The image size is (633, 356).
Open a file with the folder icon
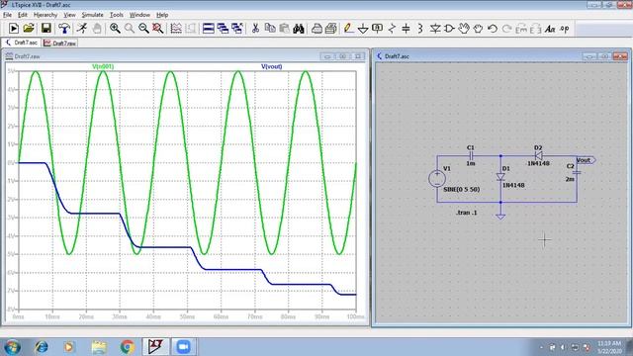tap(29, 29)
